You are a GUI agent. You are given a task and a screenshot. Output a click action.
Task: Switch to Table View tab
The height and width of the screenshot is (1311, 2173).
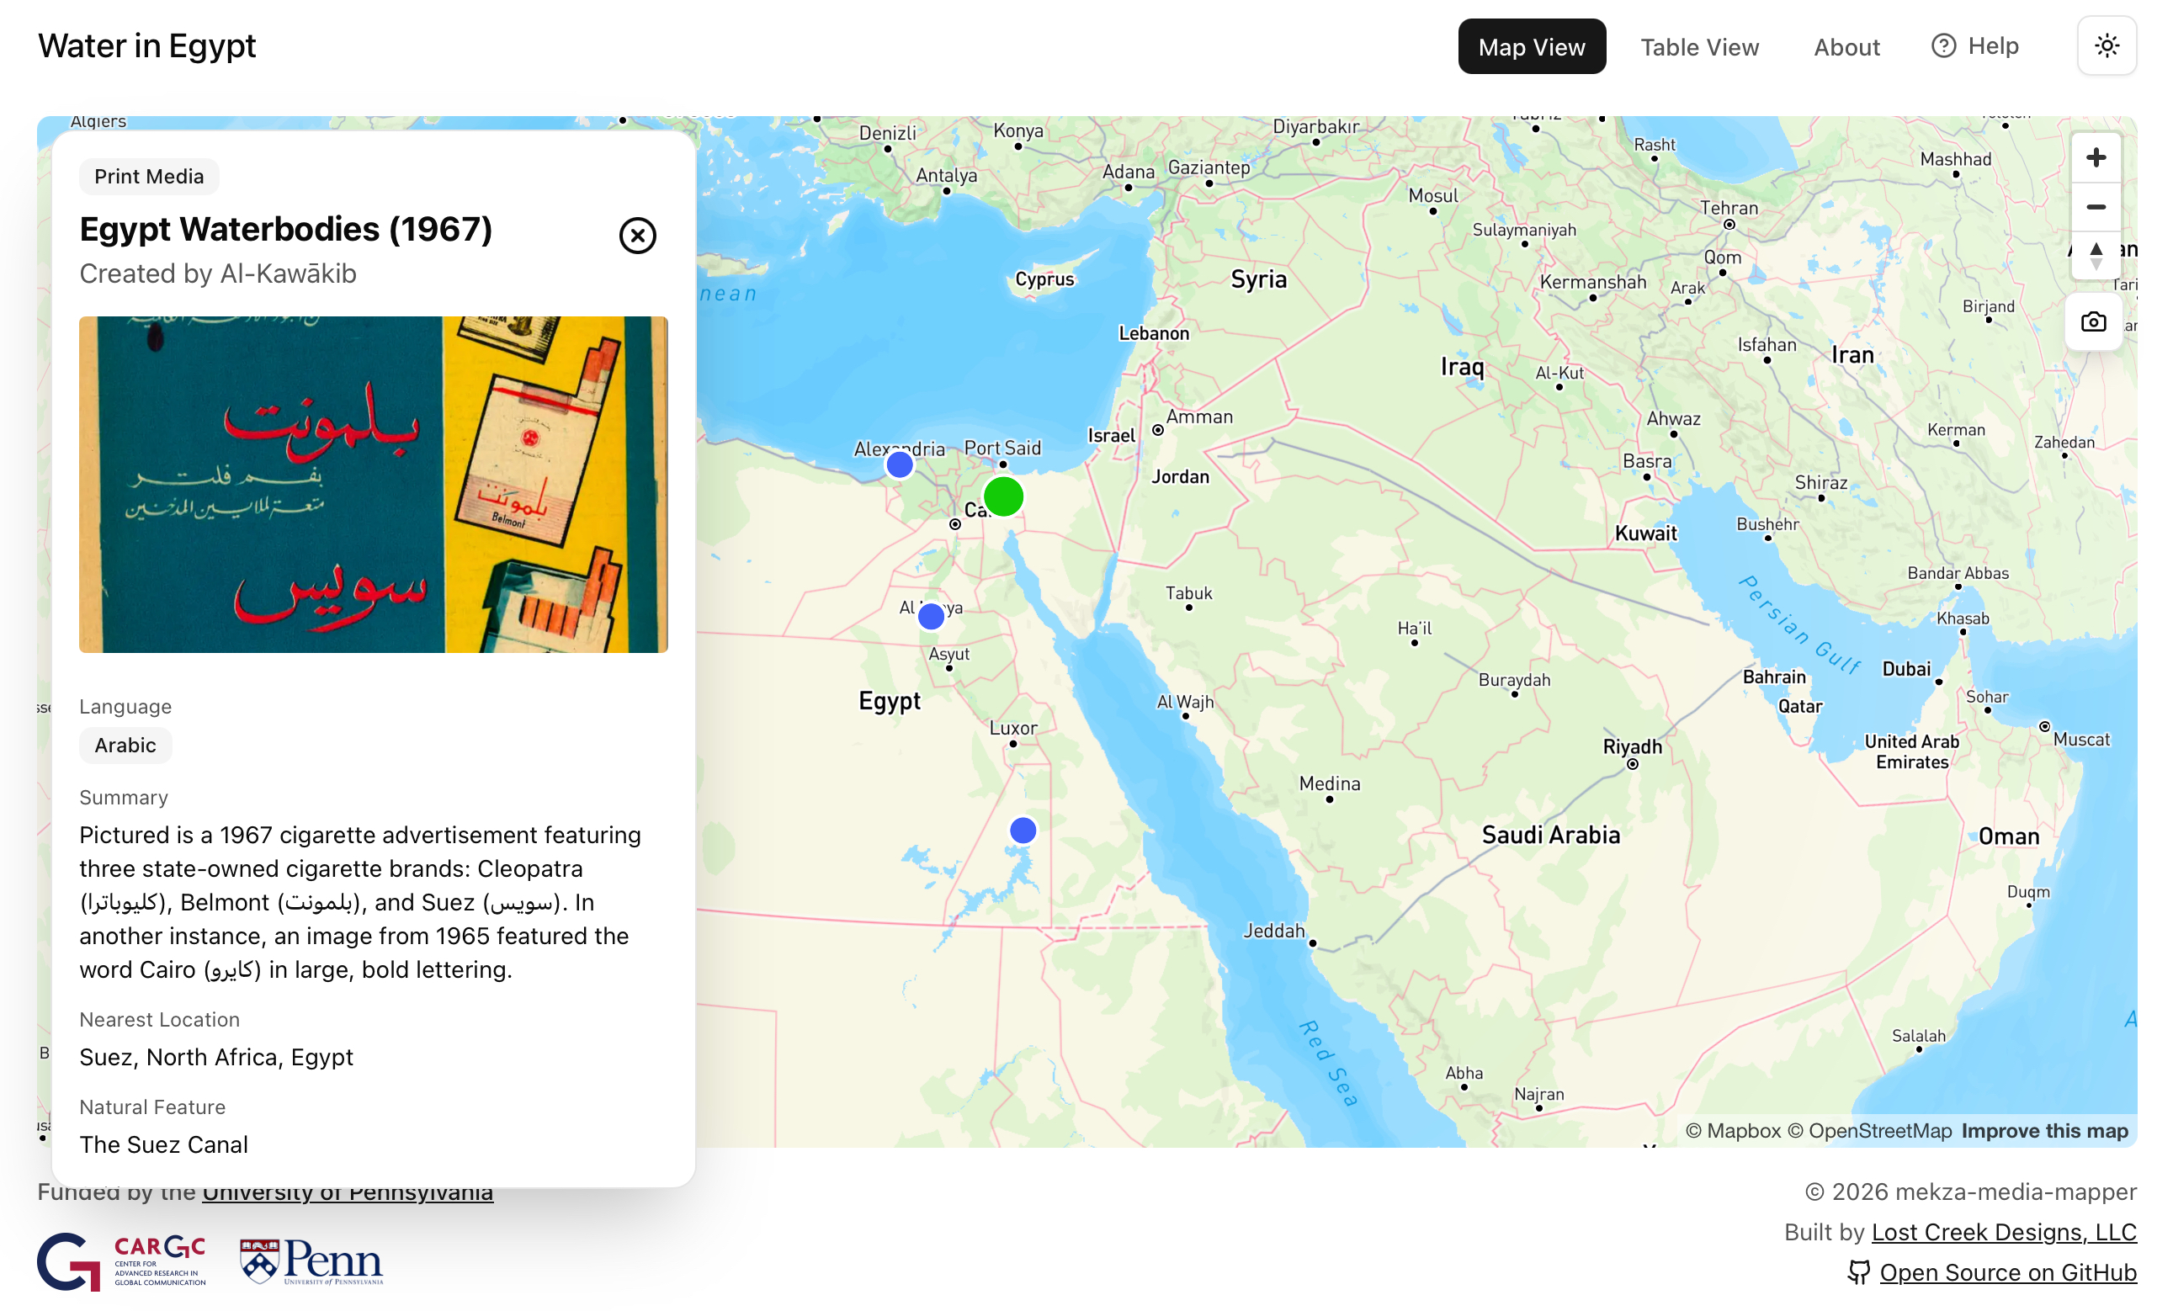click(1698, 47)
